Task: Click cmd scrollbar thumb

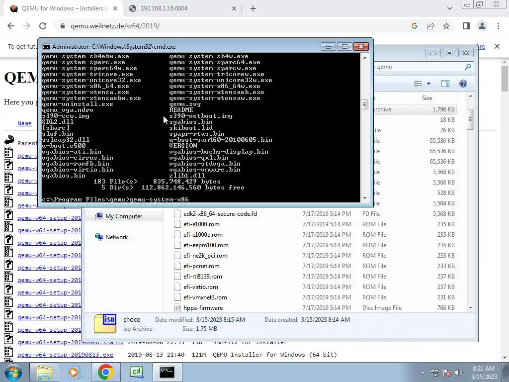Action: coord(364,104)
